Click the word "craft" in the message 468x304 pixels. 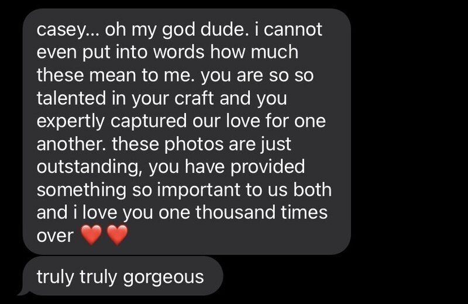(x=194, y=98)
